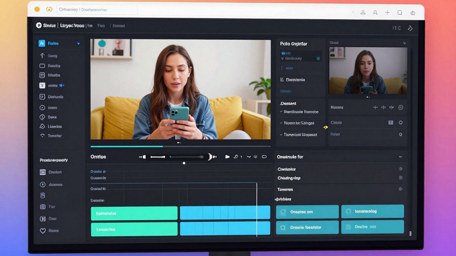Toggle the teal checkbox in the top-right options panel
The image size is (456, 256).
[x=318, y=58]
